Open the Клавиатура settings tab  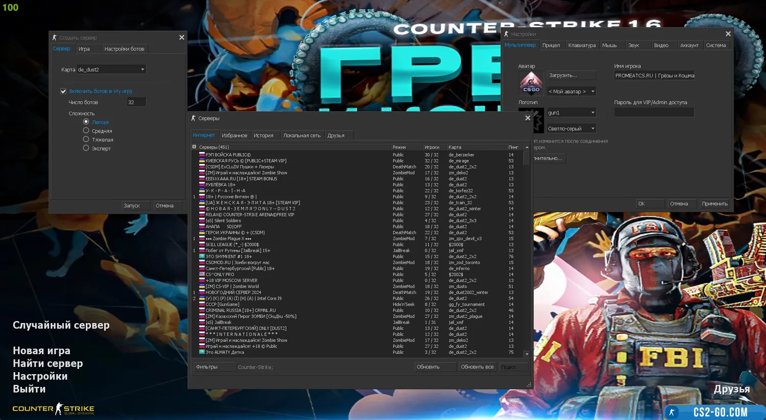click(x=582, y=45)
